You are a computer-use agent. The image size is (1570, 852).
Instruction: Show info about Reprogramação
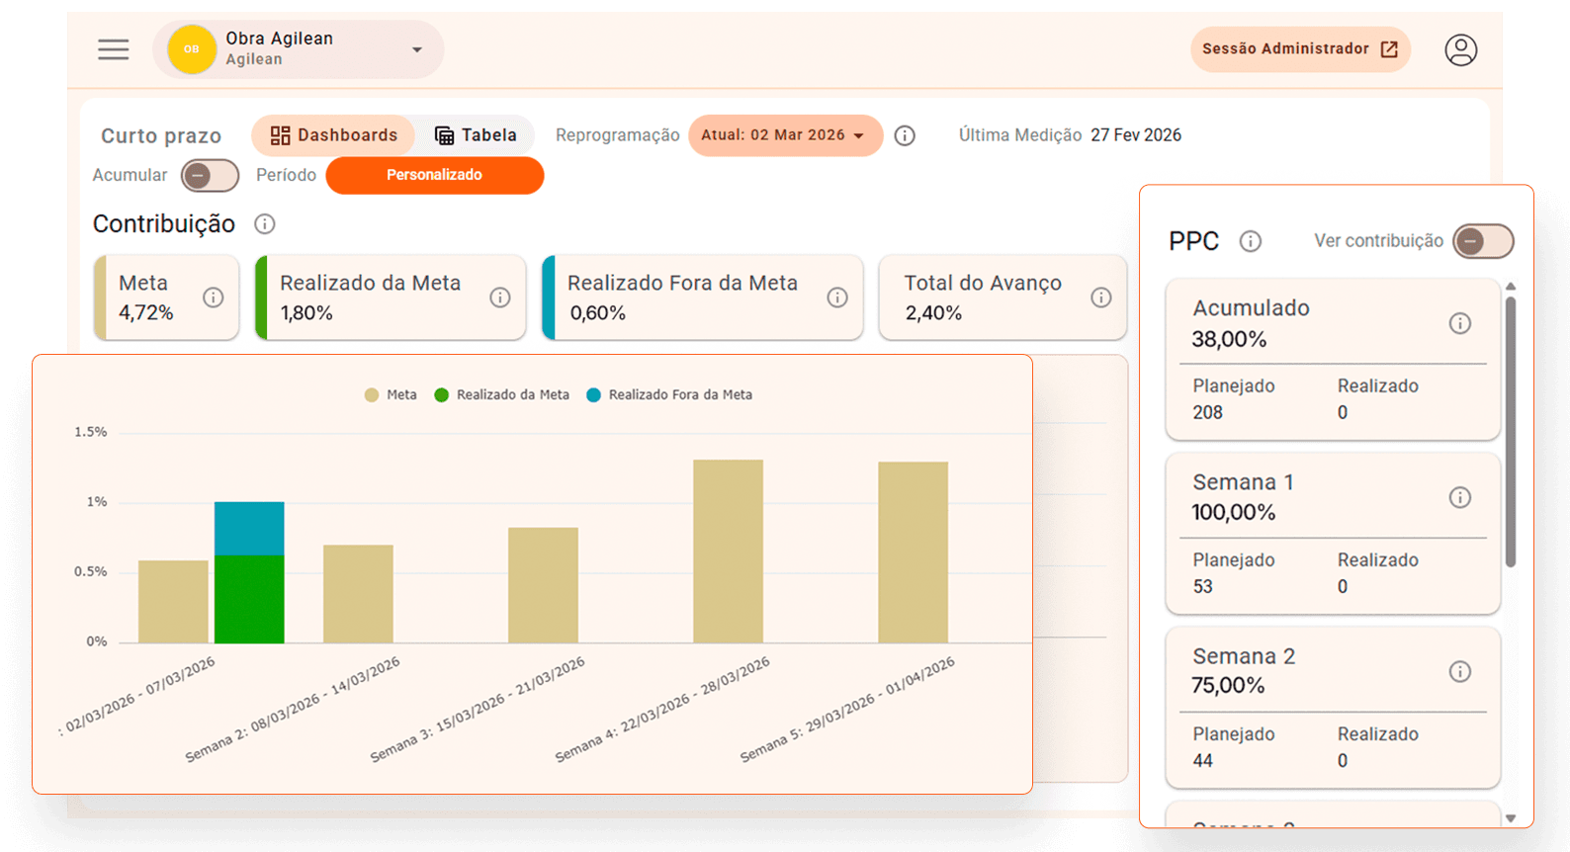click(x=905, y=135)
